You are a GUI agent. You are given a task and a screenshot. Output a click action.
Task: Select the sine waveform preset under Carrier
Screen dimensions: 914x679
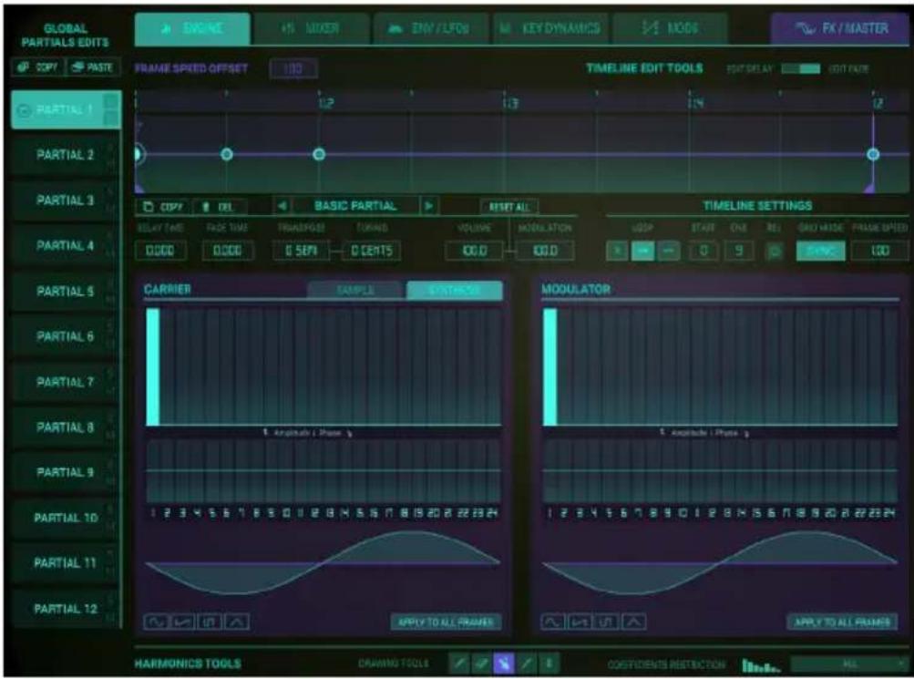(x=156, y=622)
